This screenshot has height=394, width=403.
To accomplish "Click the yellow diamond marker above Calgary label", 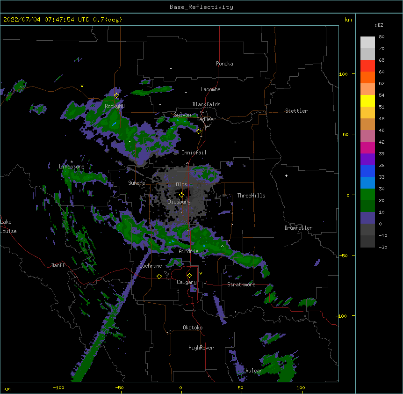I will 189,276.
